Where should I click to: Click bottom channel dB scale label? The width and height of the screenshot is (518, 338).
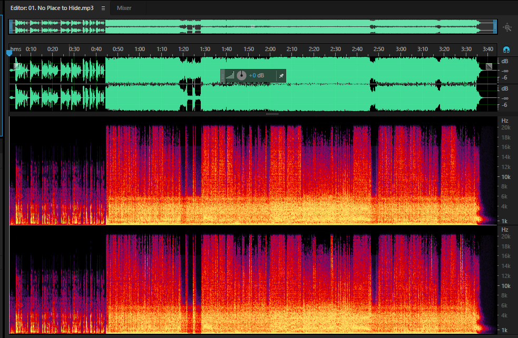(x=505, y=88)
